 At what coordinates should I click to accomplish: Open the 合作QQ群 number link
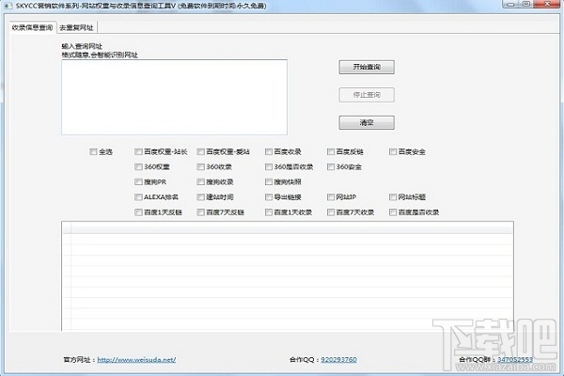pyautogui.click(x=515, y=359)
